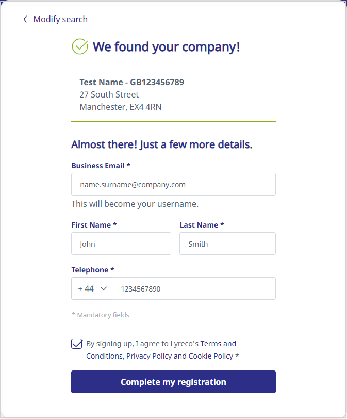Open the Modify search link

click(60, 20)
